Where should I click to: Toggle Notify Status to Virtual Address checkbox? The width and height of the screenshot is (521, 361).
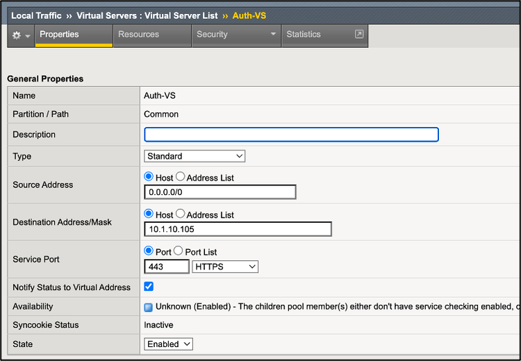[149, 287]
